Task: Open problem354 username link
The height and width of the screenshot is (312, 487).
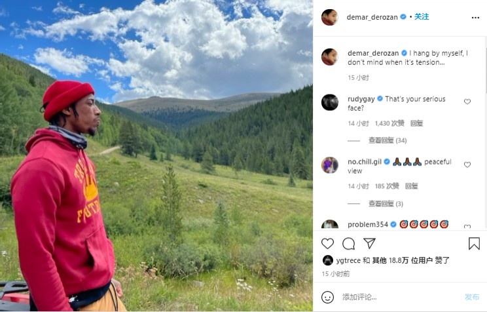Action: [368, 224]
